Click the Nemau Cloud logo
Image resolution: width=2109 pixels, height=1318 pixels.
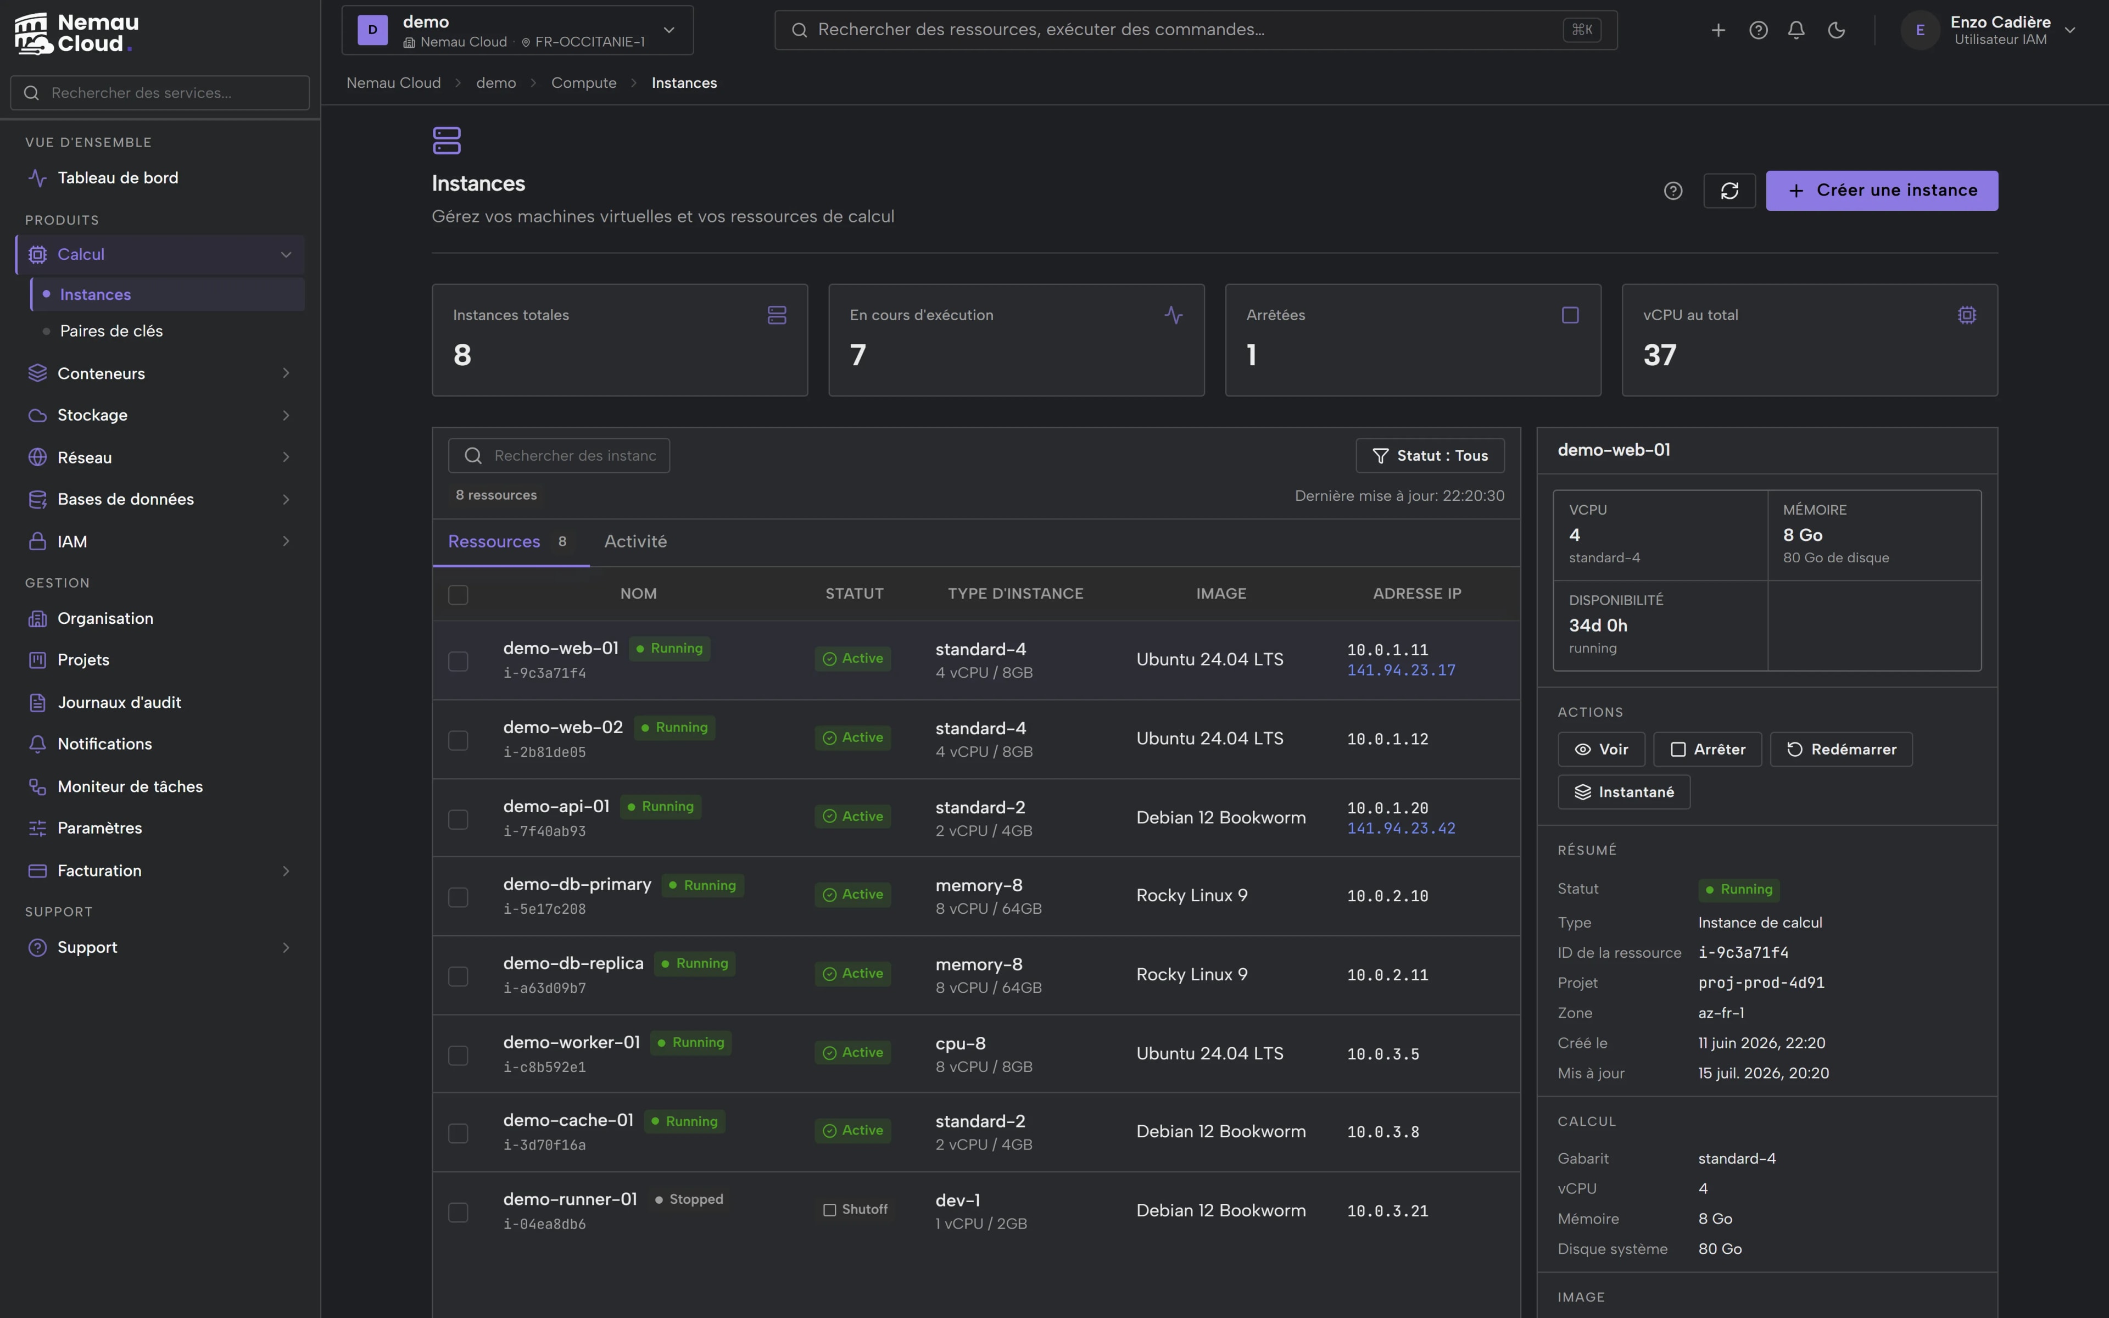pos(77,33)
